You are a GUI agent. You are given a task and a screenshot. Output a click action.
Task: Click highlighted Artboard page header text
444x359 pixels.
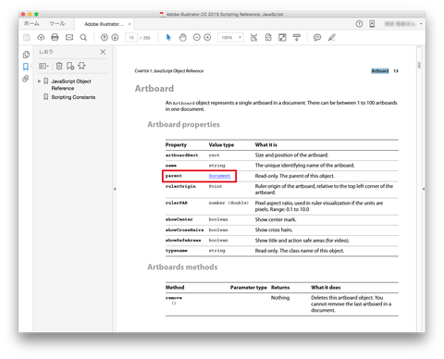380,71
